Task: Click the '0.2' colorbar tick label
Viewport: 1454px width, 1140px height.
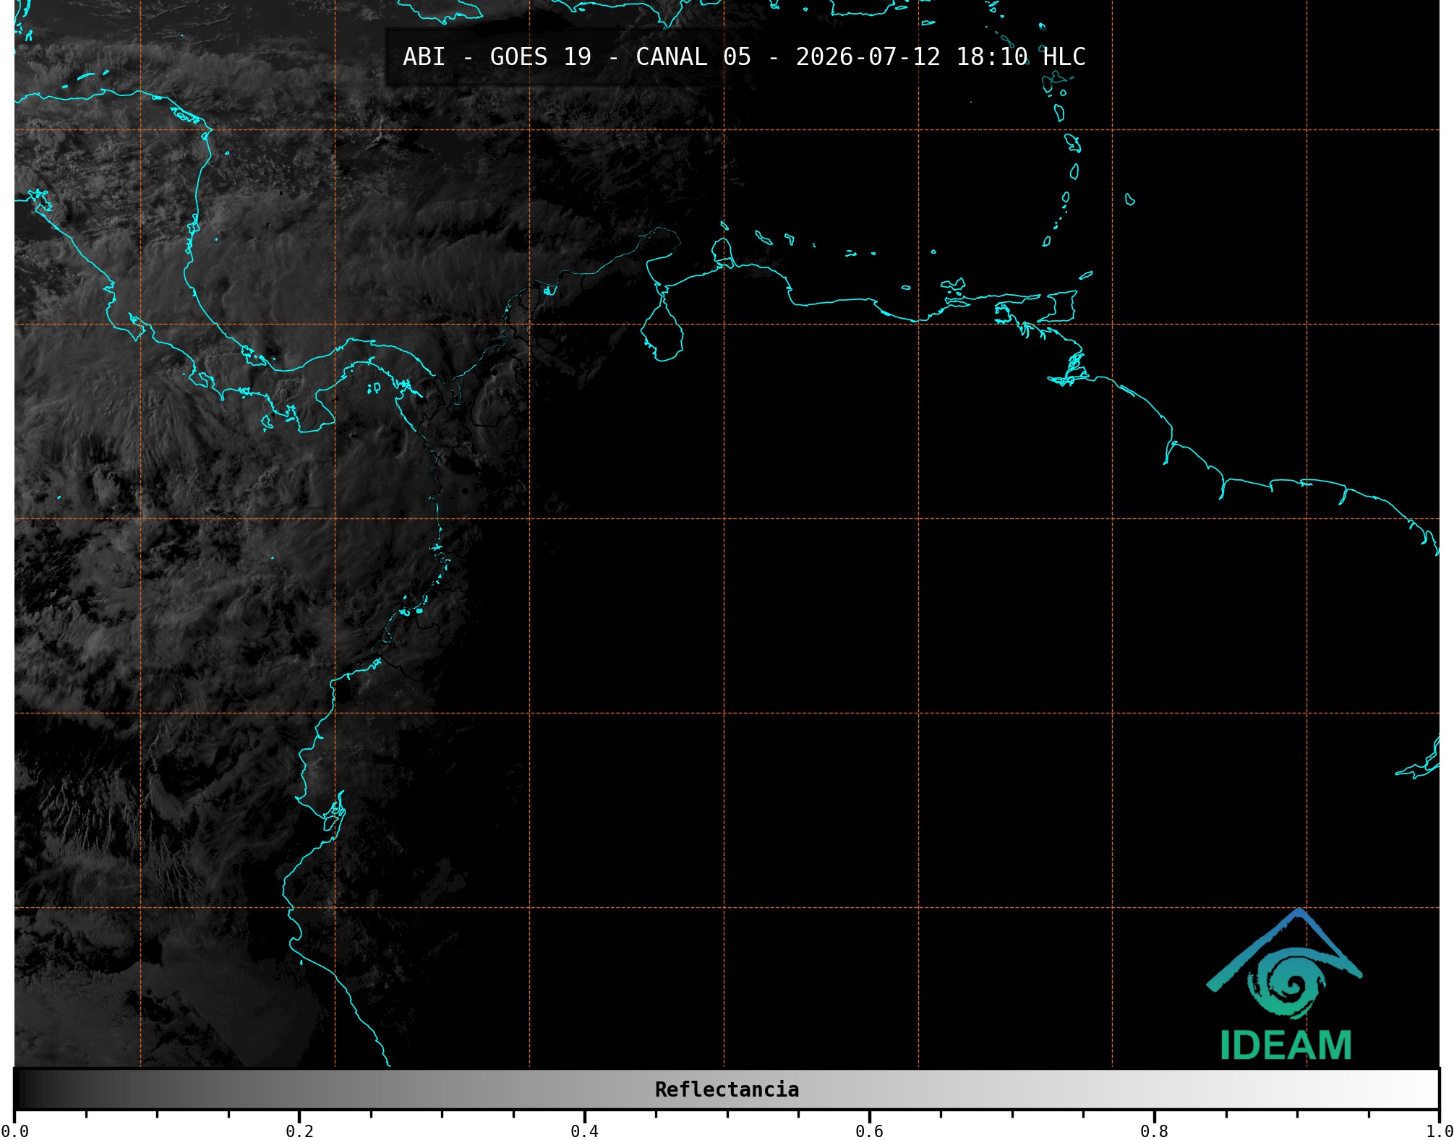Action: pos(299,1131)
